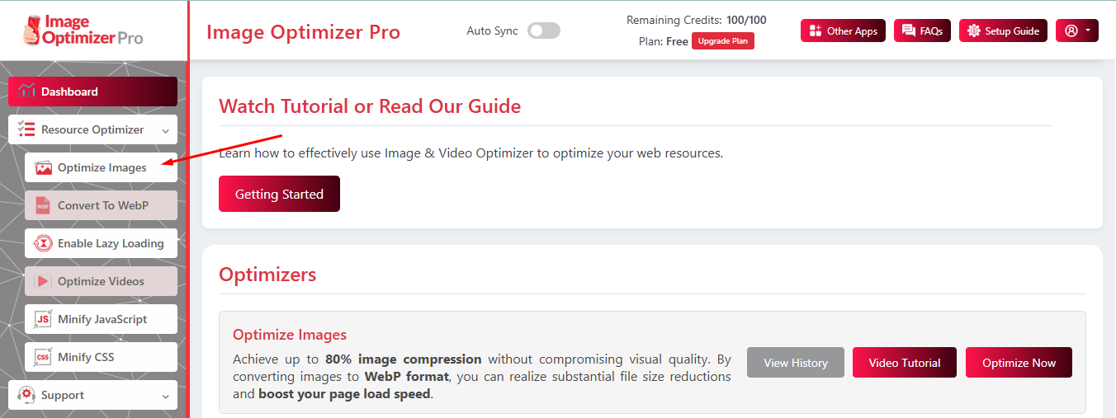The image size is (1116, 418).
Task: Click the Setup Guide gear icon
Action: (x=974, y=31)
